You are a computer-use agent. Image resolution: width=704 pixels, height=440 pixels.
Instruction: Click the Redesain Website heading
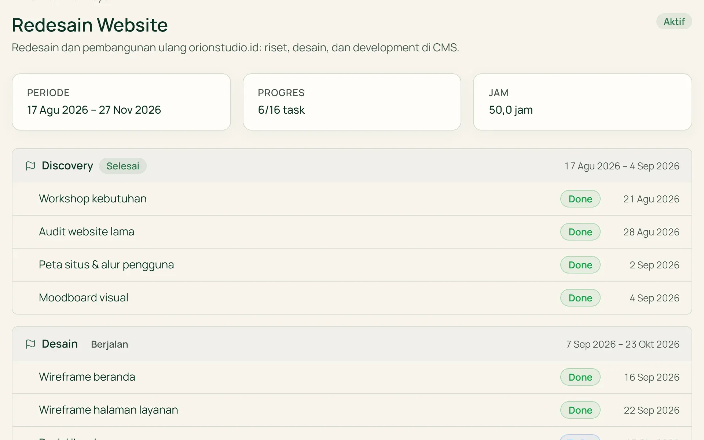click(90, 25)
